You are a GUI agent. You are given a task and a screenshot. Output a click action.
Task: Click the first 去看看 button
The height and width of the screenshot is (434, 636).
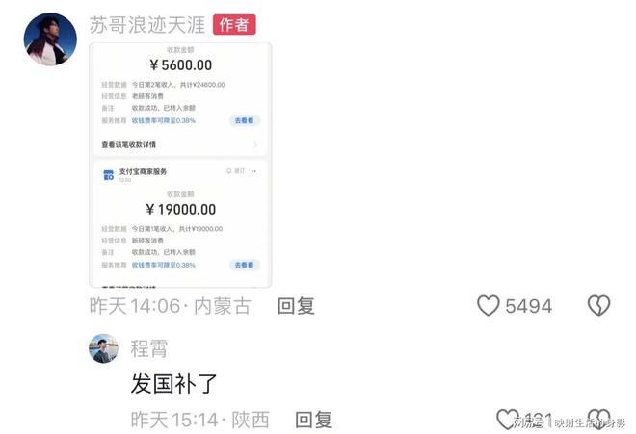point(244,120)
